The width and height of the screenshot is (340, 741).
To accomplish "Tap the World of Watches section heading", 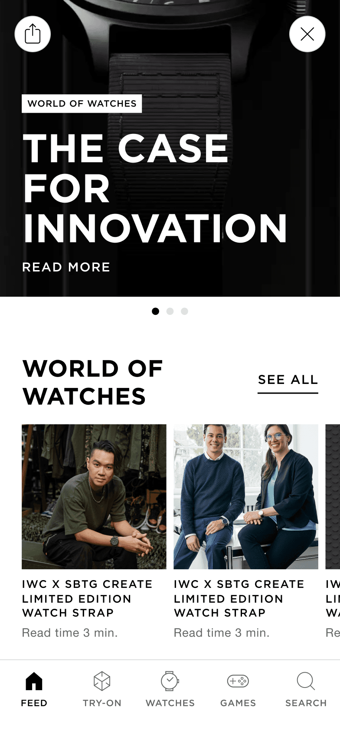I will pyautogui.click(x=92, y=383).
